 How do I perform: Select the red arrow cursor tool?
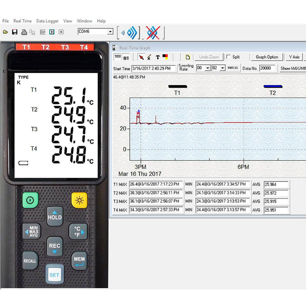[x=141, y=57]
